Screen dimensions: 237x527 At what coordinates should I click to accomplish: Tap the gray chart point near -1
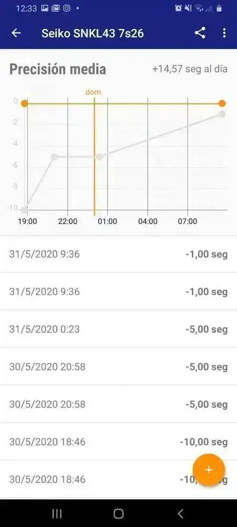coord(222,114)
